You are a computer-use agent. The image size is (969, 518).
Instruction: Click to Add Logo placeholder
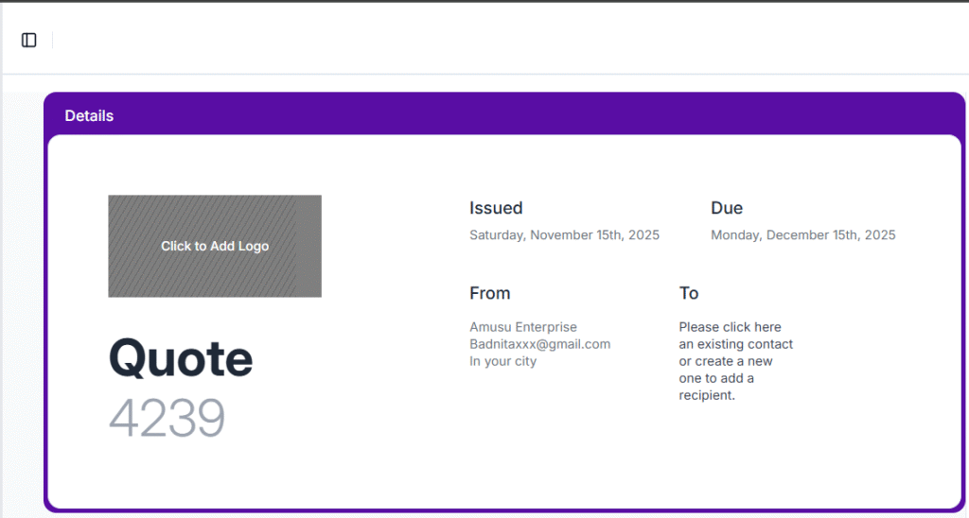tap(215, 246)
